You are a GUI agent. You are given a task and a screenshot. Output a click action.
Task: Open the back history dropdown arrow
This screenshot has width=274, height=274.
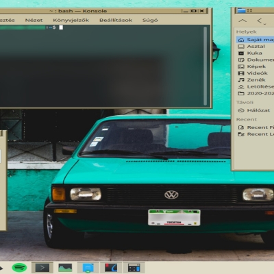pos(264,23)
